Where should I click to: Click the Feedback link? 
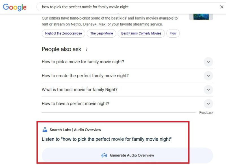tap(206, 113)
